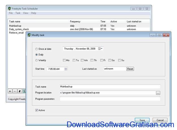
Task: Toggle the Active checkbox
Action: click(x=37, y=110)
